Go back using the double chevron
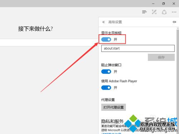The height and width of the screenshot is (134, 179). click(103, 22)
